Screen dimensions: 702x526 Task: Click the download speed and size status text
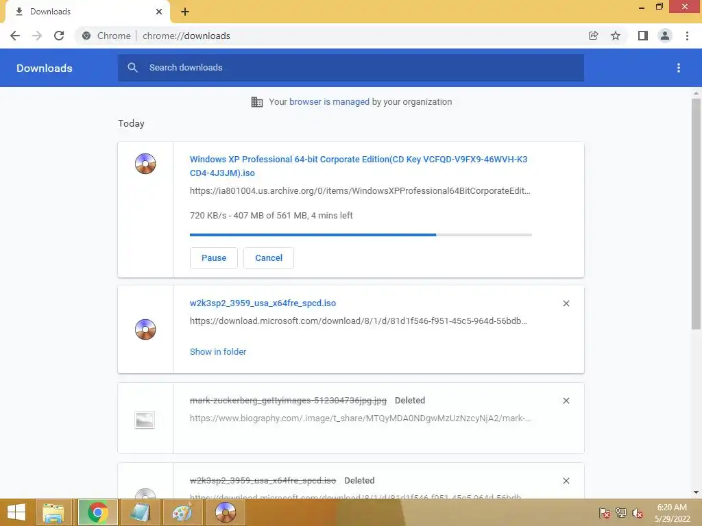pos(271,216)
